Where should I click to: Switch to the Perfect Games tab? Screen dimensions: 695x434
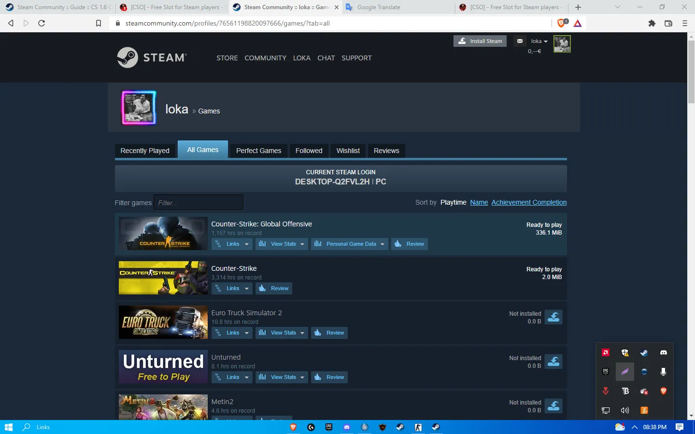[x=259, y=151]
